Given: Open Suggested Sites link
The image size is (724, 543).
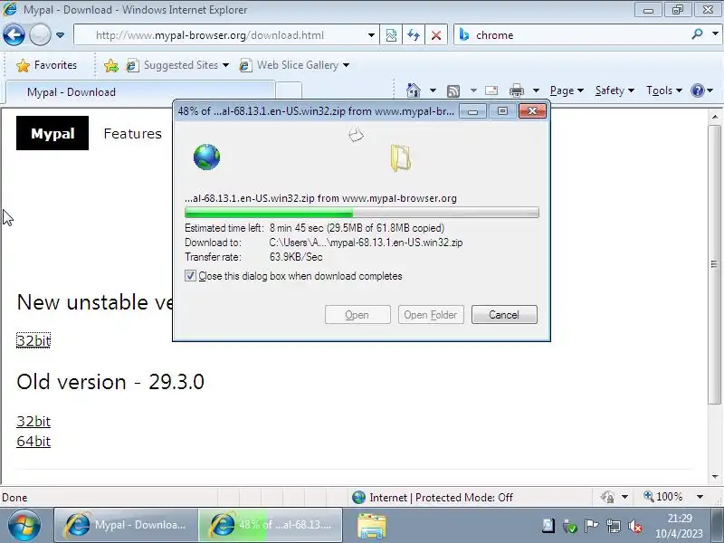Looking at the screenshot, I should [177, 65].
